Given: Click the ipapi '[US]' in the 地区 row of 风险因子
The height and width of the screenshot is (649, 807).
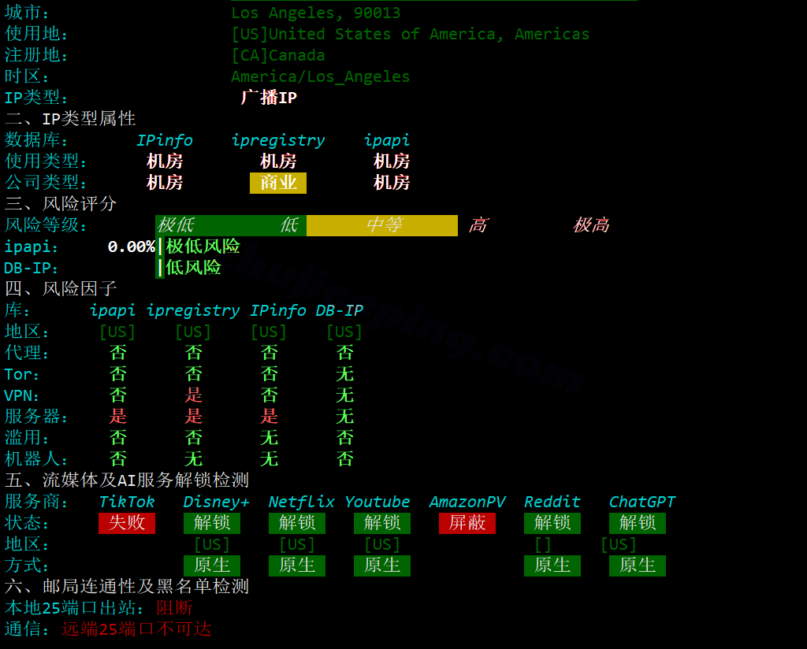Looking at the screenshot, I should point(118,332).
